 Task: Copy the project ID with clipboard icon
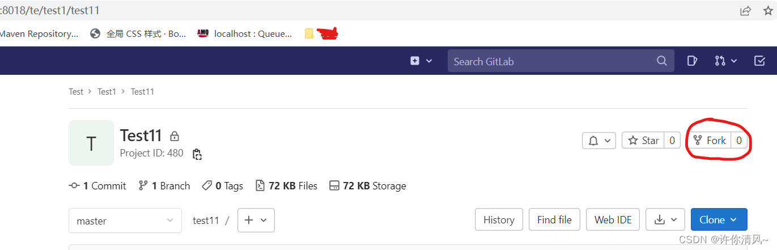[x=197, y=154]
